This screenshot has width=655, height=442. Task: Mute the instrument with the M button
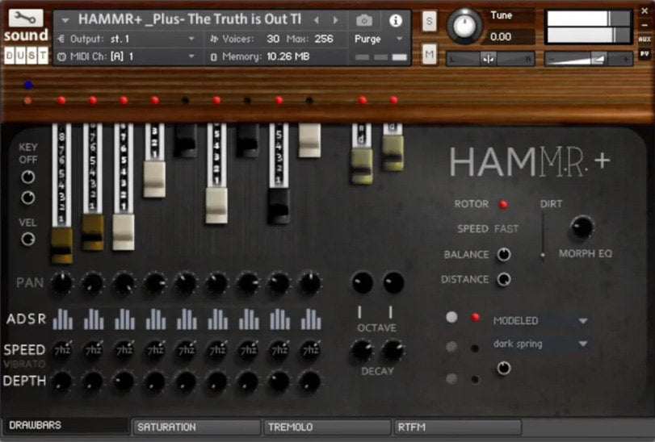coord(429,54)
